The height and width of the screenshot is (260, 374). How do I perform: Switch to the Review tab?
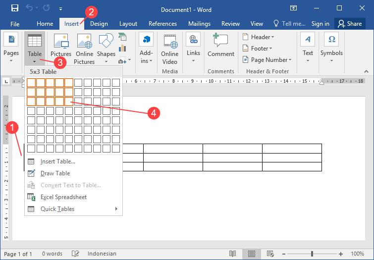point(230,24)
